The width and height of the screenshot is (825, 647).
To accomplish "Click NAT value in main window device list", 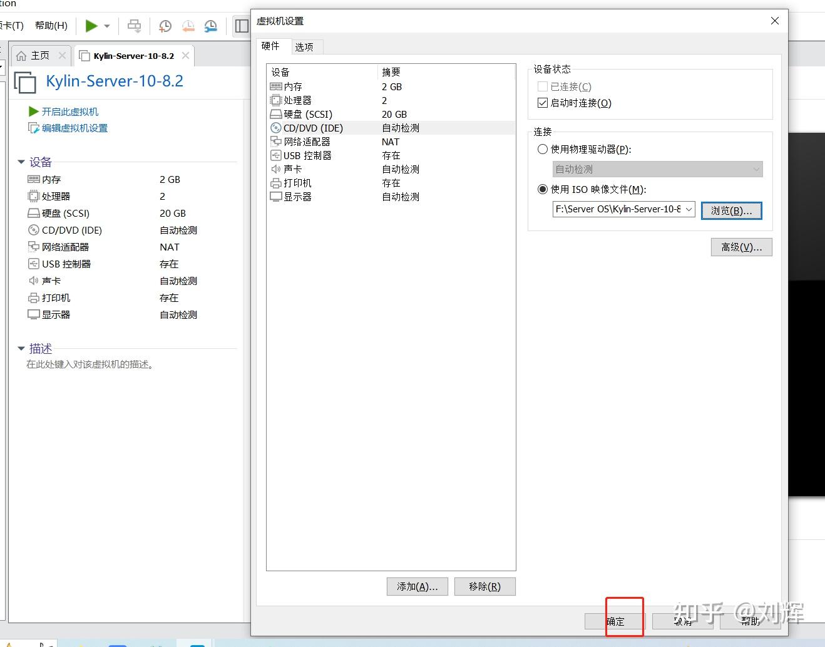I will click(x=170, y=247).
